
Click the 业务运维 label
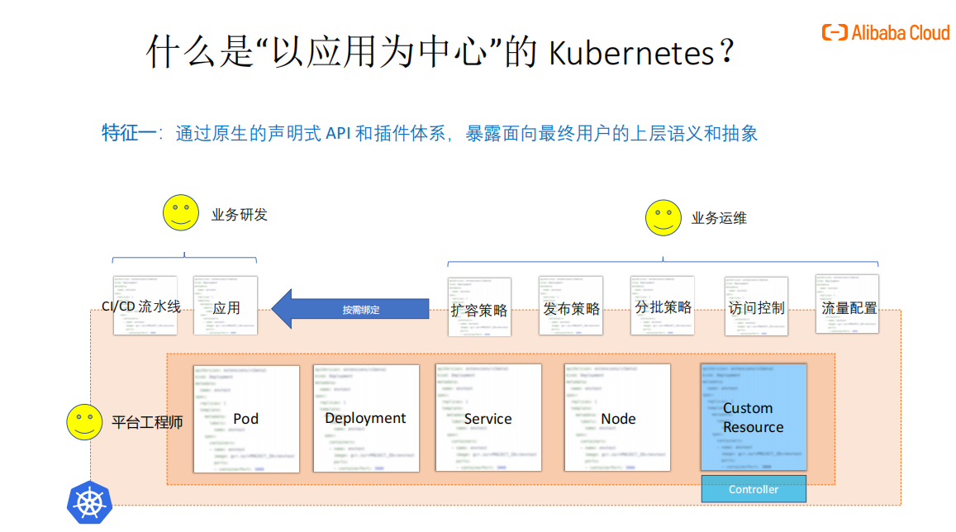point(719,218)
